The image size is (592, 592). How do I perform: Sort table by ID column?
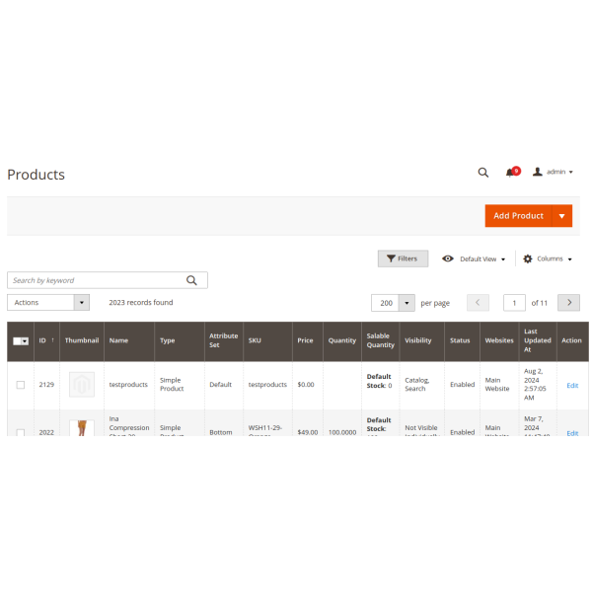[46, 340]
